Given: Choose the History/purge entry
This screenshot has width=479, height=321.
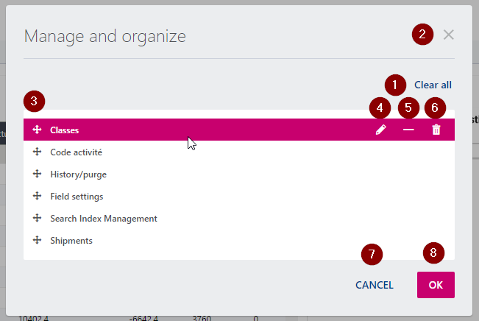Looking at the screenshot, I should [74, 174].
